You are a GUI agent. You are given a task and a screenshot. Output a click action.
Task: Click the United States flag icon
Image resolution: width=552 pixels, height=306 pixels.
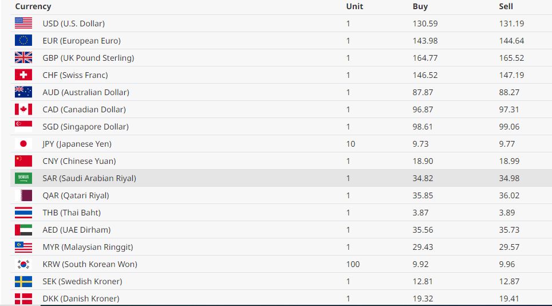(23, 23)
